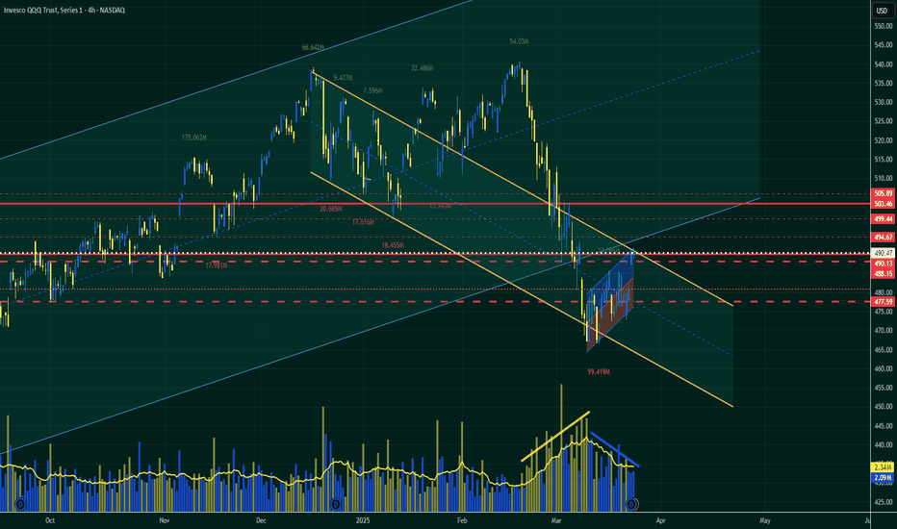The image size is (897, 529).
Task: Click the red 20.685M volume annotation
Action: [x=331, y=209]
